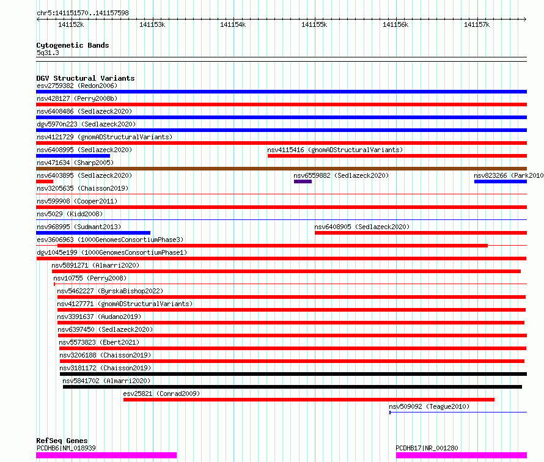Click the 141156k ruler tick label
Viewport: 544px width, 462px height.
(395, 24)
